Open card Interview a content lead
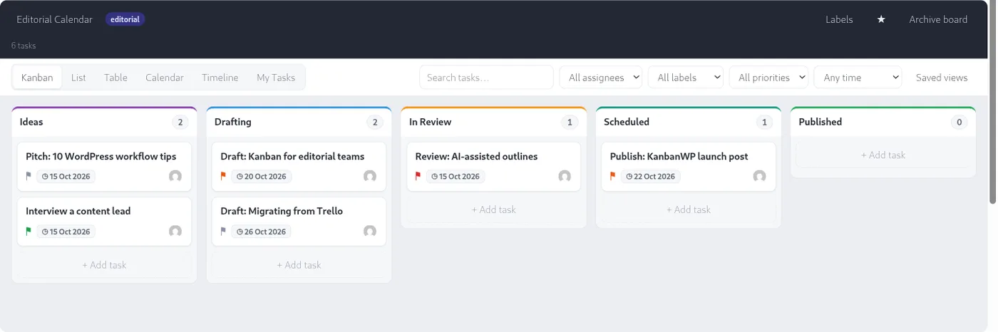The width and height of the screenshot is (998, 332). coord(104,220)
